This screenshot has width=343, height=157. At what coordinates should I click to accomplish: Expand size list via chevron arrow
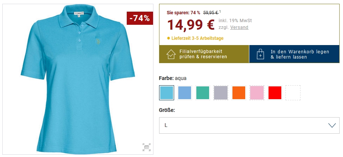pos(332,125)
